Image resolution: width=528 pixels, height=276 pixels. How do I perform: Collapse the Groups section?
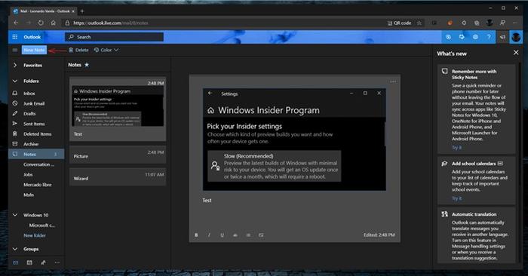(15, 249)
